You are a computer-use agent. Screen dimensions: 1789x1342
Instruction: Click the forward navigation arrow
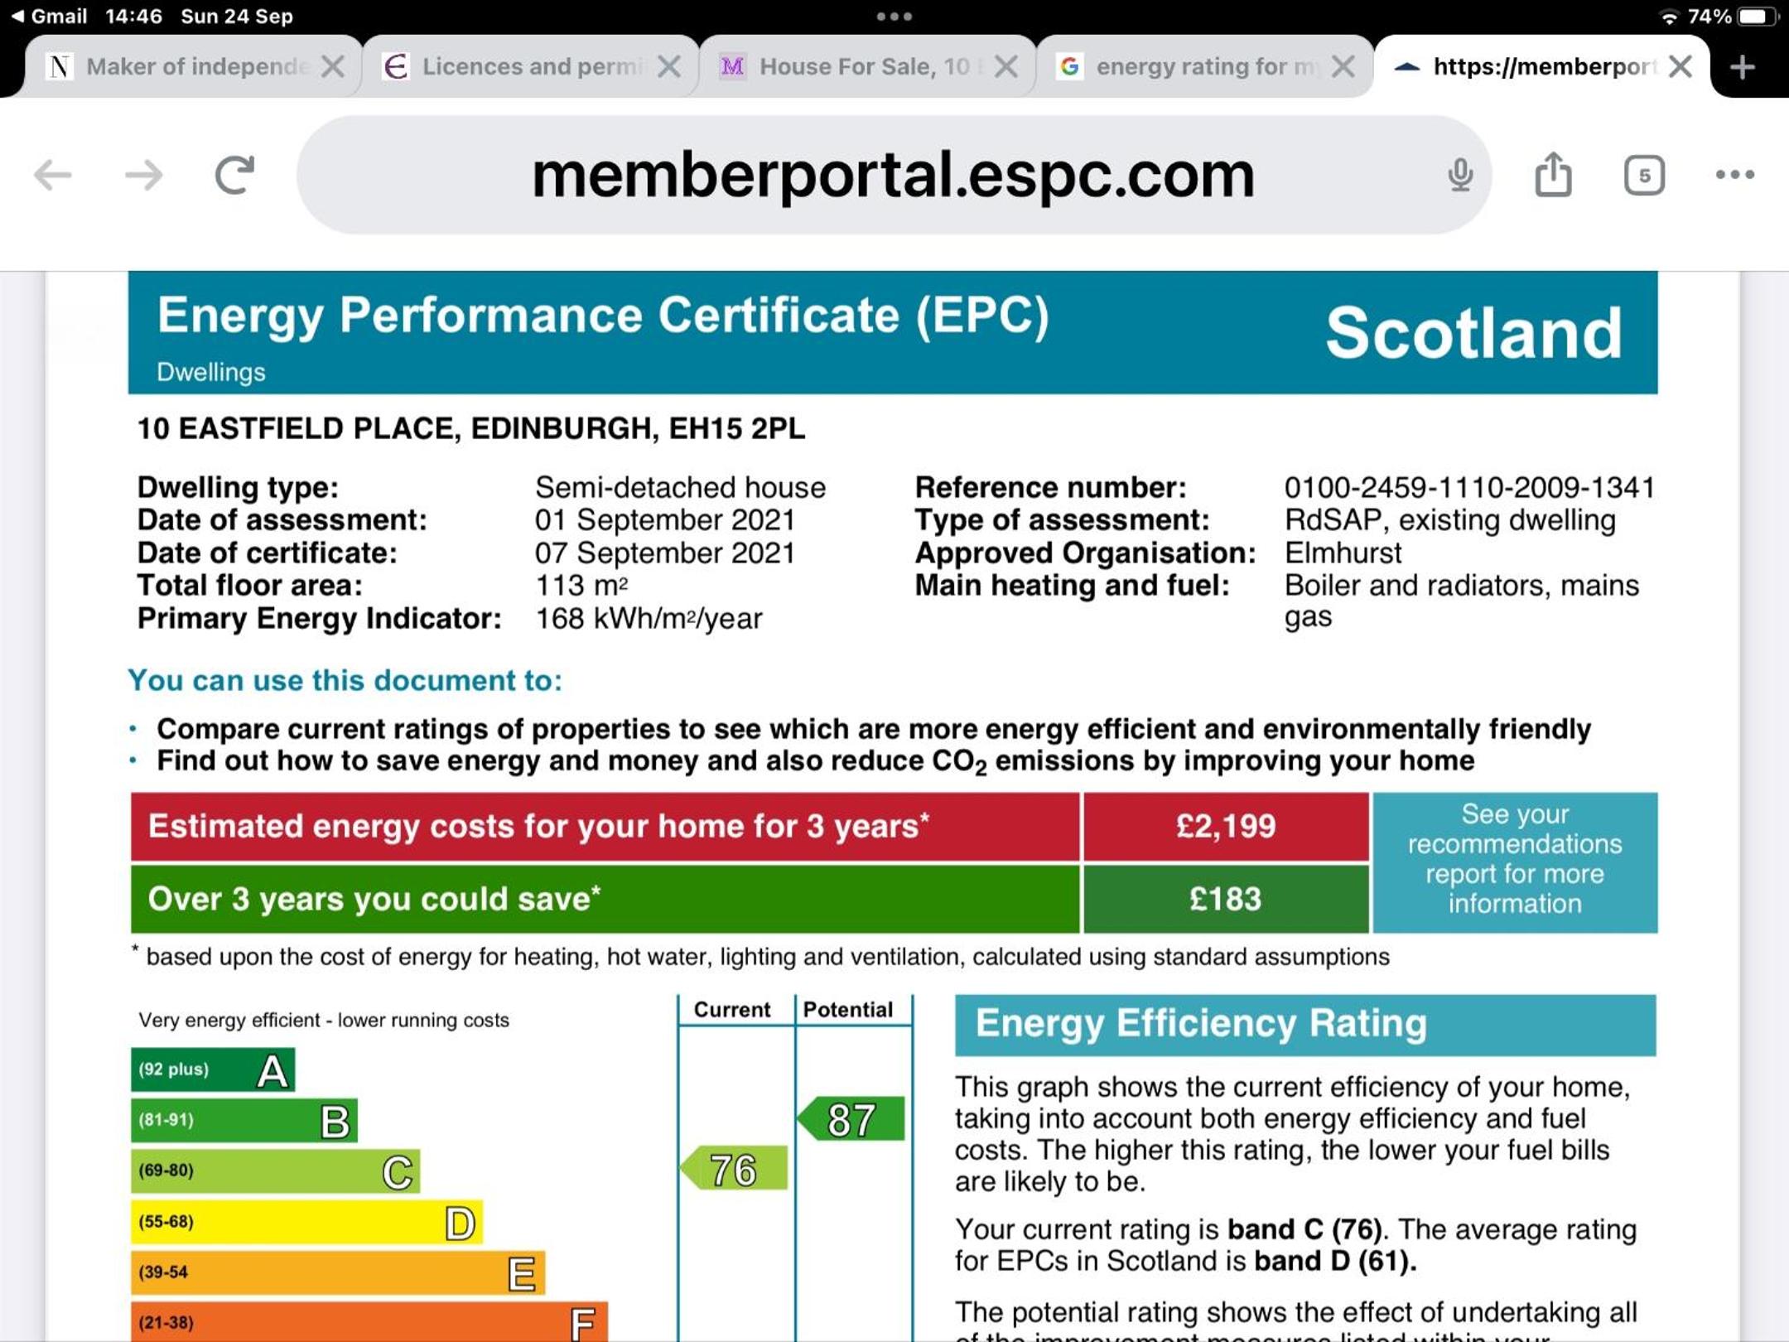(x=143, y=176)
